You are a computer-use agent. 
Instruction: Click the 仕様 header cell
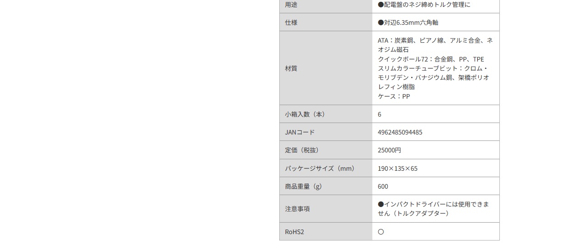[x=326, y=22]
